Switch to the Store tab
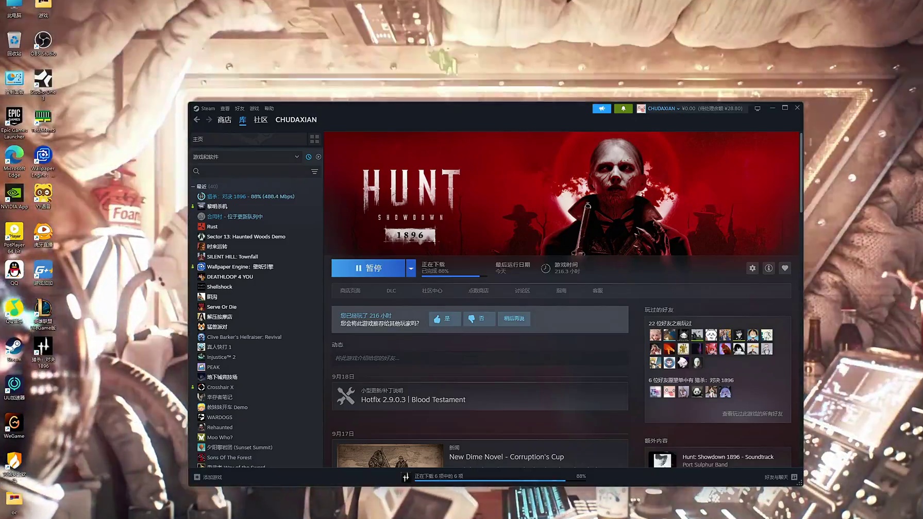This screenshot has height=519, width=923. tap(225, 120)
